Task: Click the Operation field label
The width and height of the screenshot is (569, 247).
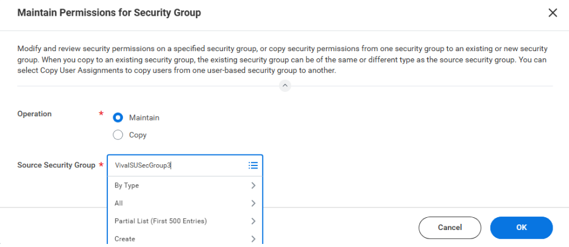Action: [x=35, y=114]
